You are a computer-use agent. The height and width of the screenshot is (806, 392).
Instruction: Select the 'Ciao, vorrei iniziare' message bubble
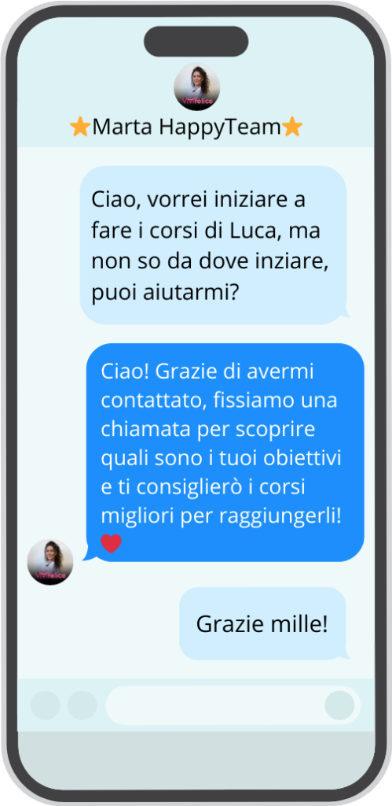[214, 245]
